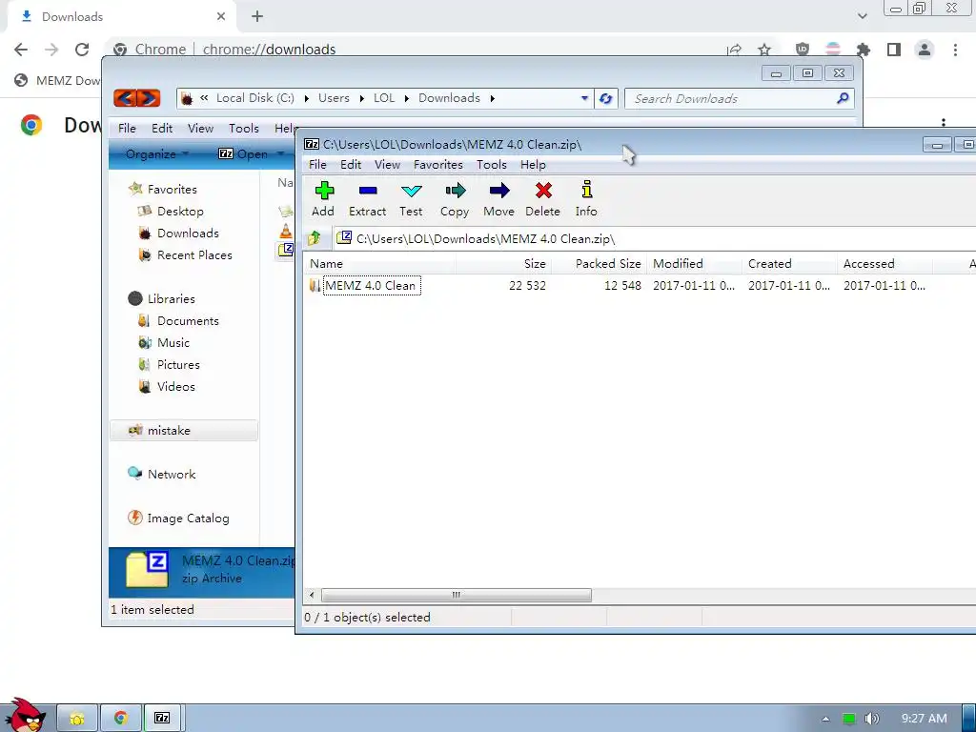The height and width of the screenshot is (732, 976).
Task: Open Explorer Edit menu
Action: pyautogui.click(x=162, y=129)
